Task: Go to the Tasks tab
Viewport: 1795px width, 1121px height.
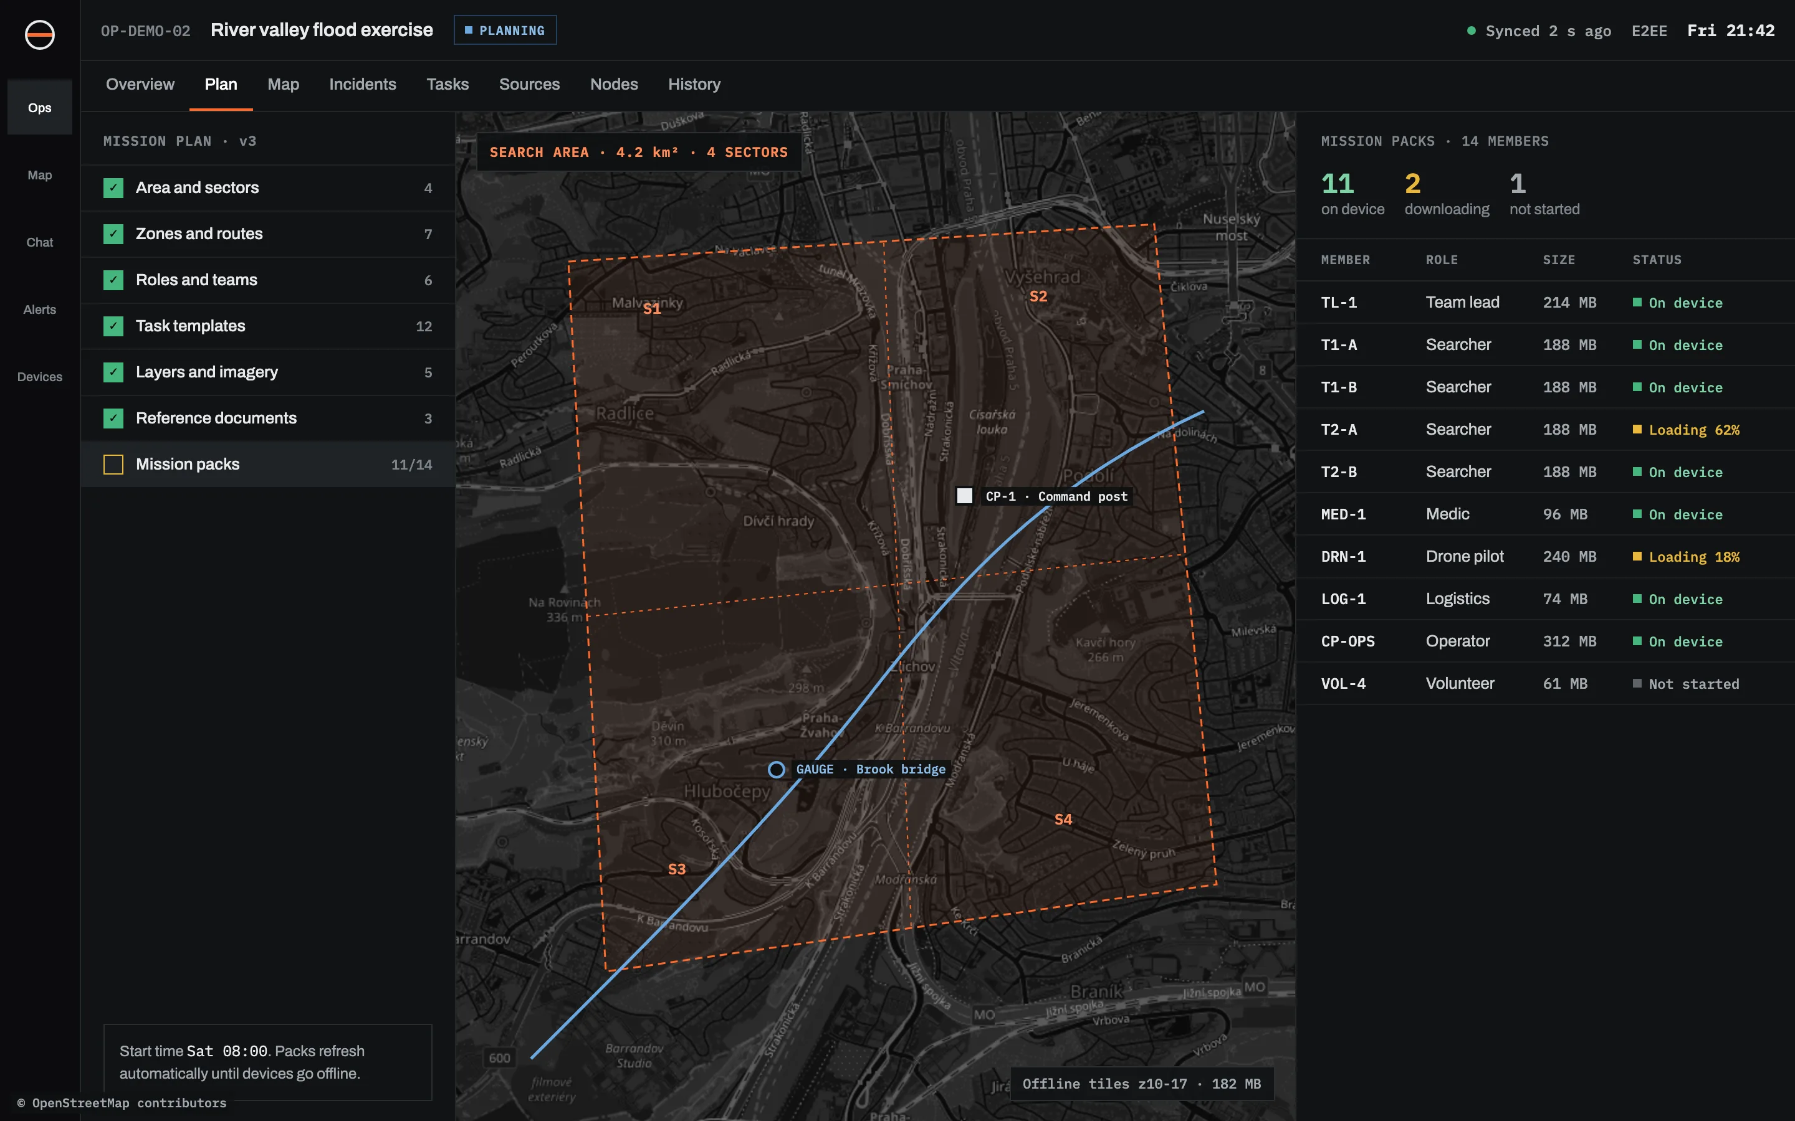Action: (448, 85)
